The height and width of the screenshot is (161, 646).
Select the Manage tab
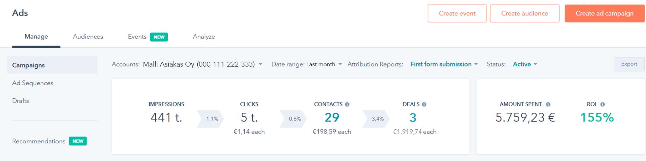pyautogui.click(x=36, y=37)
